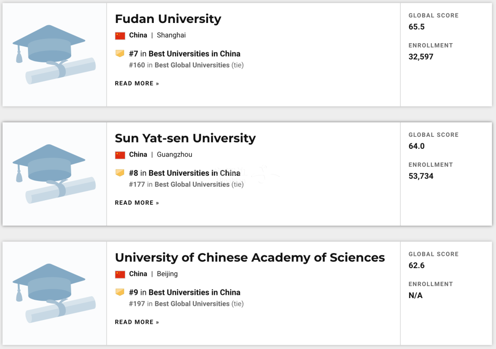Image resolution: width=496 pixels, height=349 pixels.
Task: Click the China flag beside Beijing
Action: coord(120,274)
